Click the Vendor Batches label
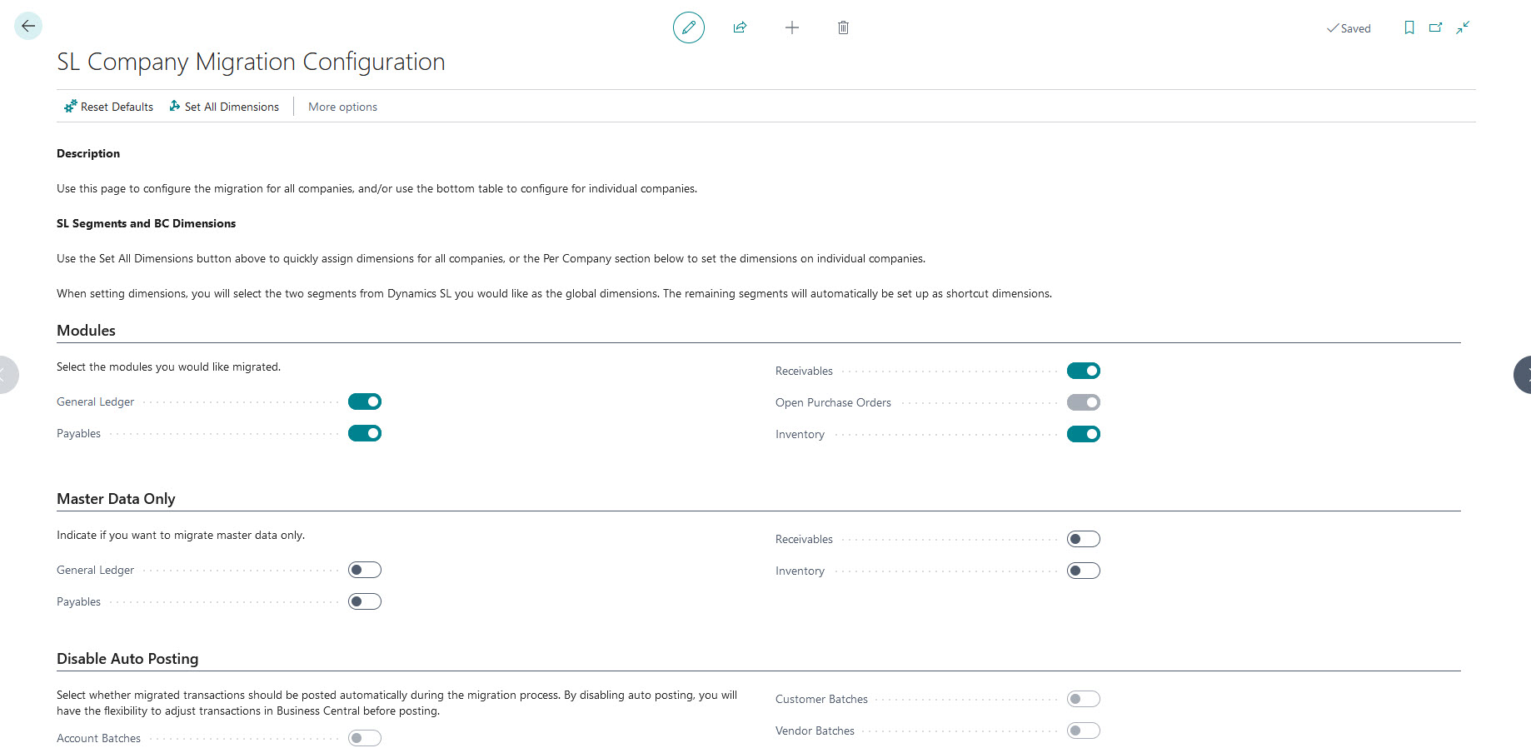The height and width of the screenshot is (748, 1531). [815, 731]
